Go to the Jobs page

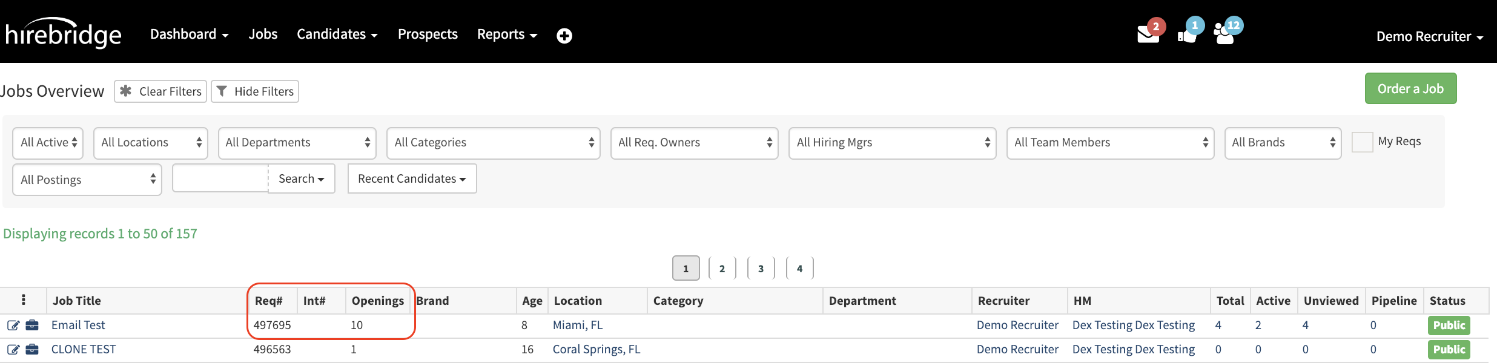pyautogui.click(x=263, y=34)
